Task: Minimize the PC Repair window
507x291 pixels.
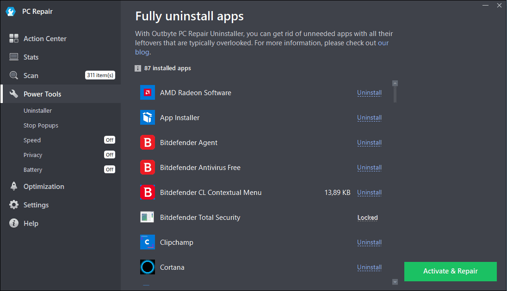Action: coord(485,6)
